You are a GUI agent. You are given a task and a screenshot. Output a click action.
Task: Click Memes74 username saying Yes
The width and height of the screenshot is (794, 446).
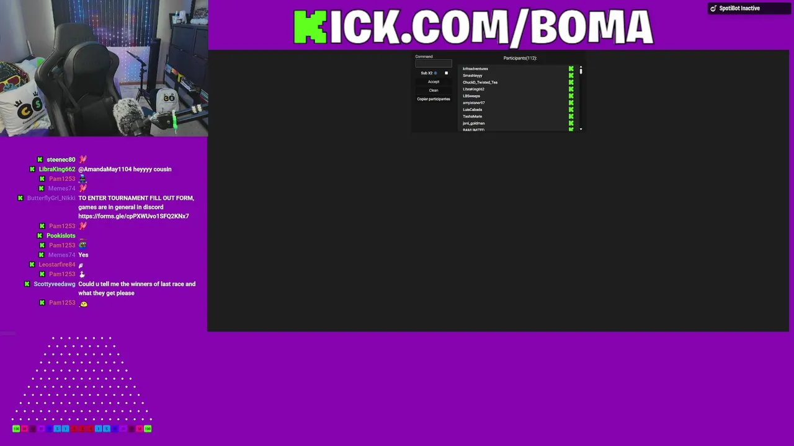click(62, 255)
